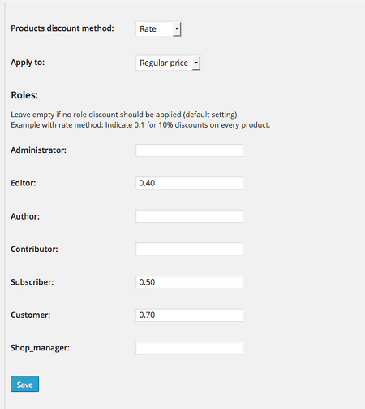Click the Administrator discount input field

pos(189,150)
